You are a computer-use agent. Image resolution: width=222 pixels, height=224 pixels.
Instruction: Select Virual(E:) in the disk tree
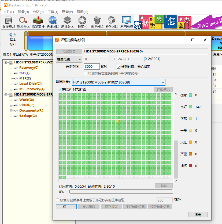pyautogui.click(x=27, y=105)
